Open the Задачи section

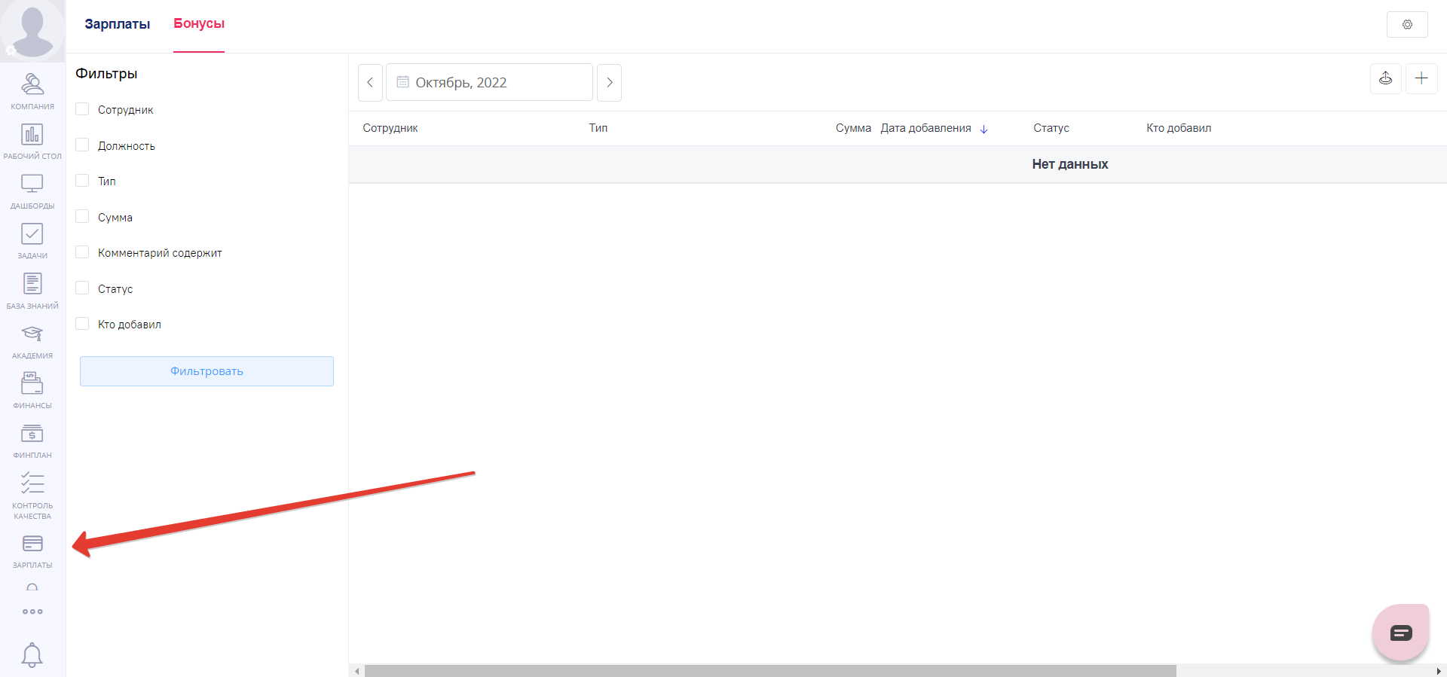[x=32, y=240]
